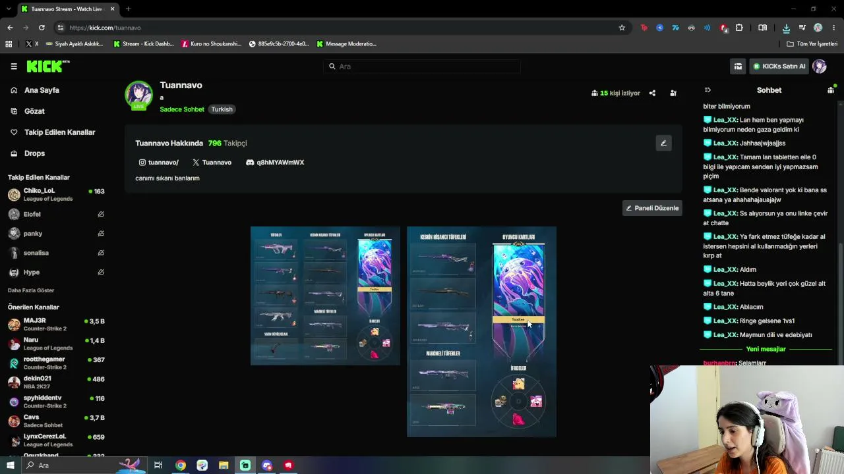
Task: Open the browser reading mode icon
Action: 762,28
